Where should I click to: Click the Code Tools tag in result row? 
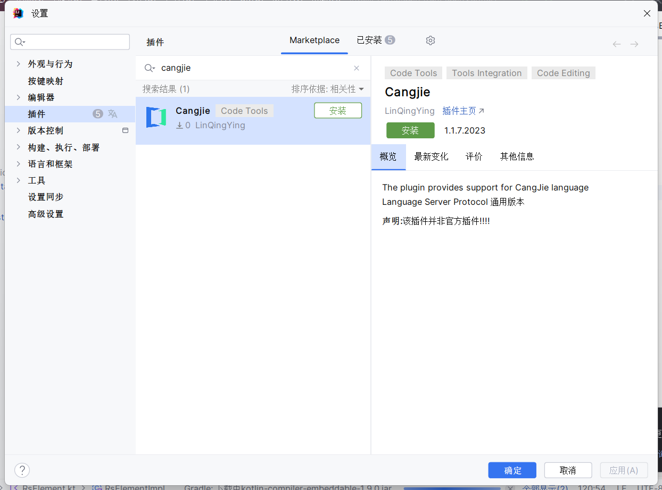(244, 111)
